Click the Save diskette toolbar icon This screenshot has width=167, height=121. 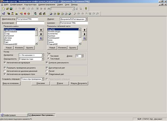(11, 9)
